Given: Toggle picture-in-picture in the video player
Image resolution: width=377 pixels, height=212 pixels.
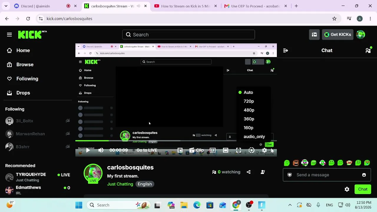Looking at the screenshot, I should coord(180,150).
